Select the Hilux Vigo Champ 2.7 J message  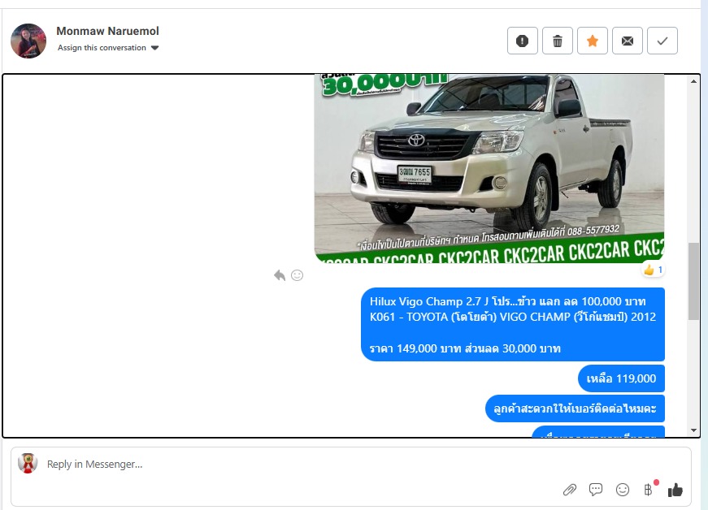pos(513,325)
